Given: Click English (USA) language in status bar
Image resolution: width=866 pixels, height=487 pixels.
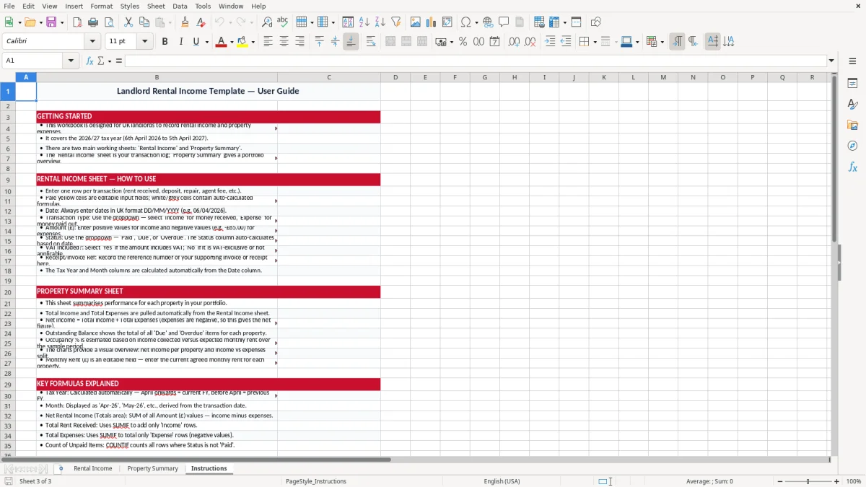Looking at the screenshot, I should pos(502,481).
